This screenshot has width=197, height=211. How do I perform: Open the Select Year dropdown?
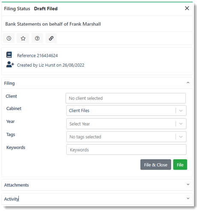126,124
